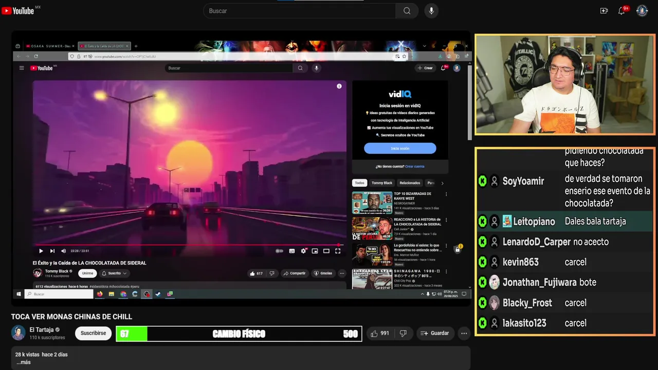Mute the volume icon in streamed player
The height and width of the screenshot is (370, 658).
(x=64, y=251)
